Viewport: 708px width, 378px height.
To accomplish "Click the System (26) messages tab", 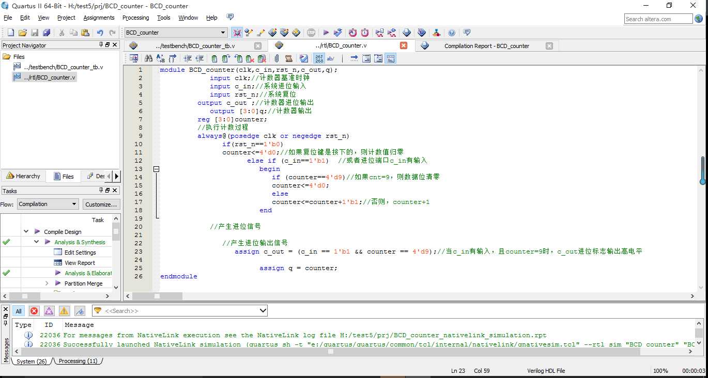I will [32, 361].
